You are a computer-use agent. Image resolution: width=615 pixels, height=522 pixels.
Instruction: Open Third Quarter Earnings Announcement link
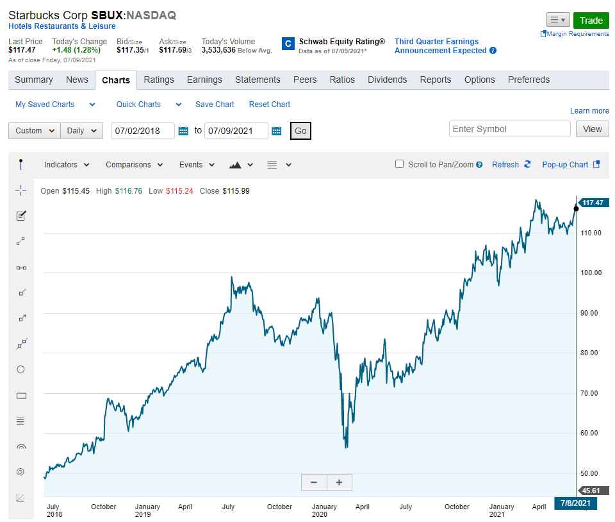pos(441,46)
